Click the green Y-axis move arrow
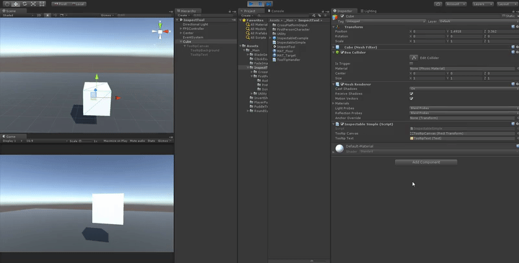Screen dimensions: 519x263 click(x=97, y=76)
